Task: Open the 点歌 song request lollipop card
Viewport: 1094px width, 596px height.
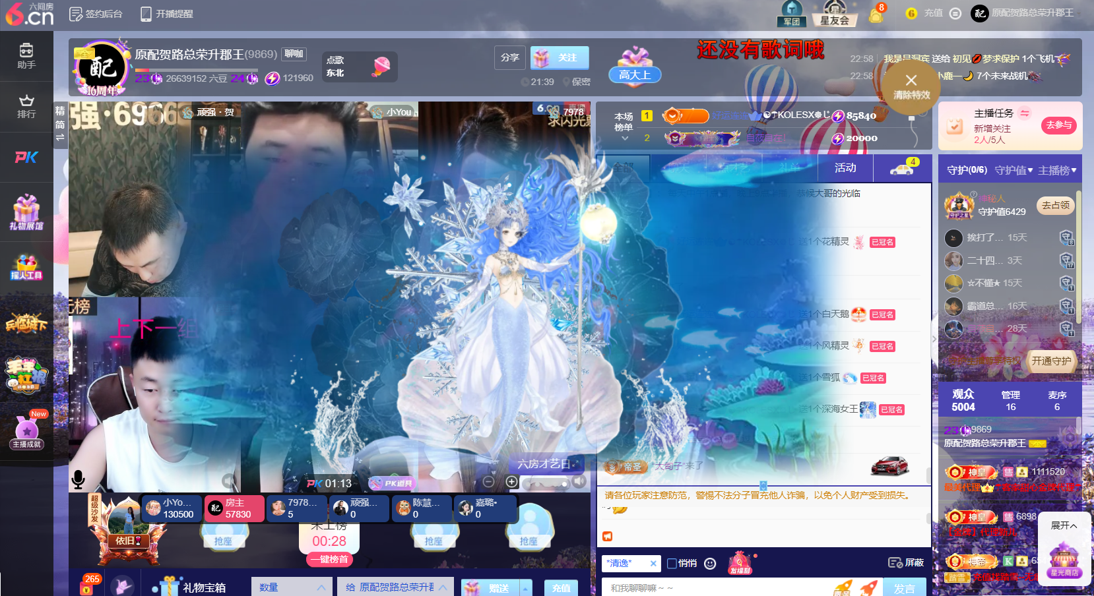Action: 360,67
